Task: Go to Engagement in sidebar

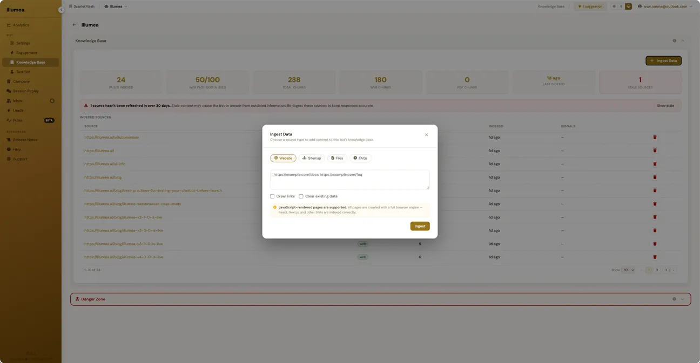Action: [31, 53]
